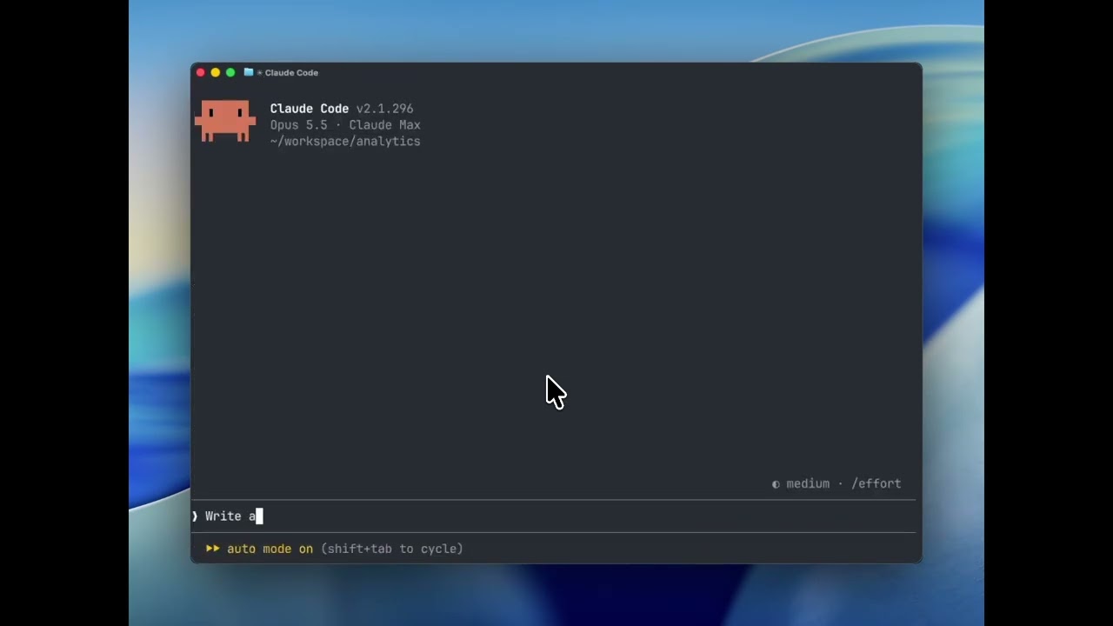Click the folder icon in the title bar
Screen dimensions: 1113x626
point(249,72)
